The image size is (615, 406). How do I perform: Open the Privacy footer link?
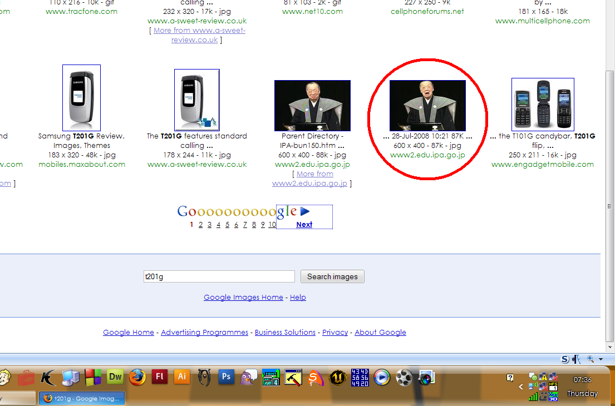pyautogui.click(x=335, y=333)
